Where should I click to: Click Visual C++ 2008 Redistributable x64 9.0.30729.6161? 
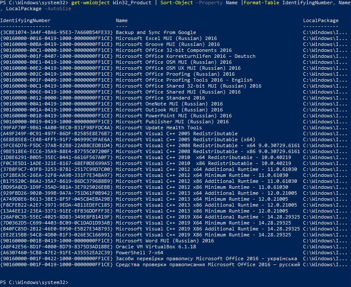[x=208, y=145]
